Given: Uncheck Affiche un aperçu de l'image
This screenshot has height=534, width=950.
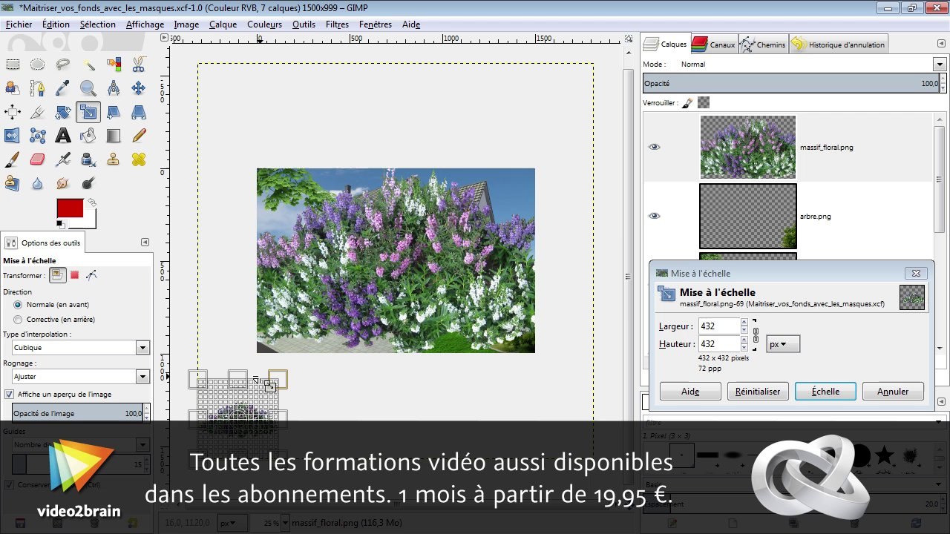Looking at the screenshot, I should pyautogui.click(x=10, y=395).
